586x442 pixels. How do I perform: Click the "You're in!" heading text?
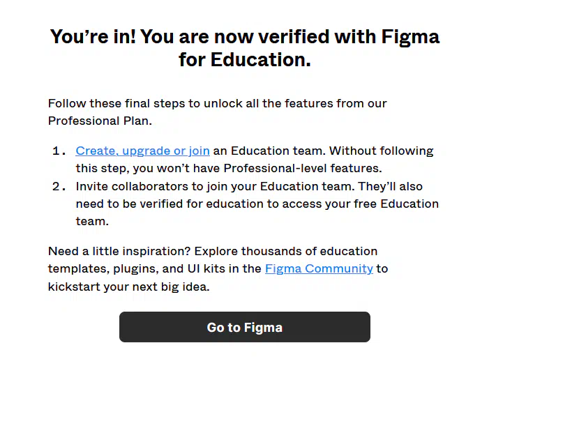[x=93, y=37]
